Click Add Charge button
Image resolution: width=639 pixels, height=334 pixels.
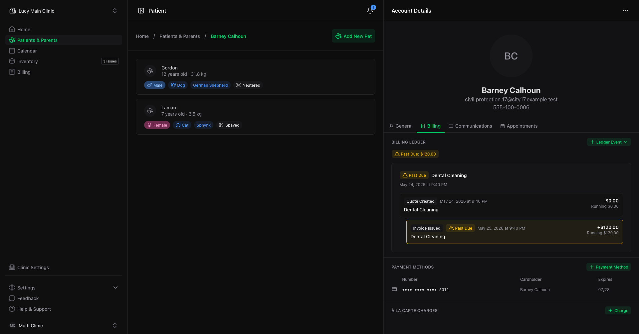(x=618, y=311)
